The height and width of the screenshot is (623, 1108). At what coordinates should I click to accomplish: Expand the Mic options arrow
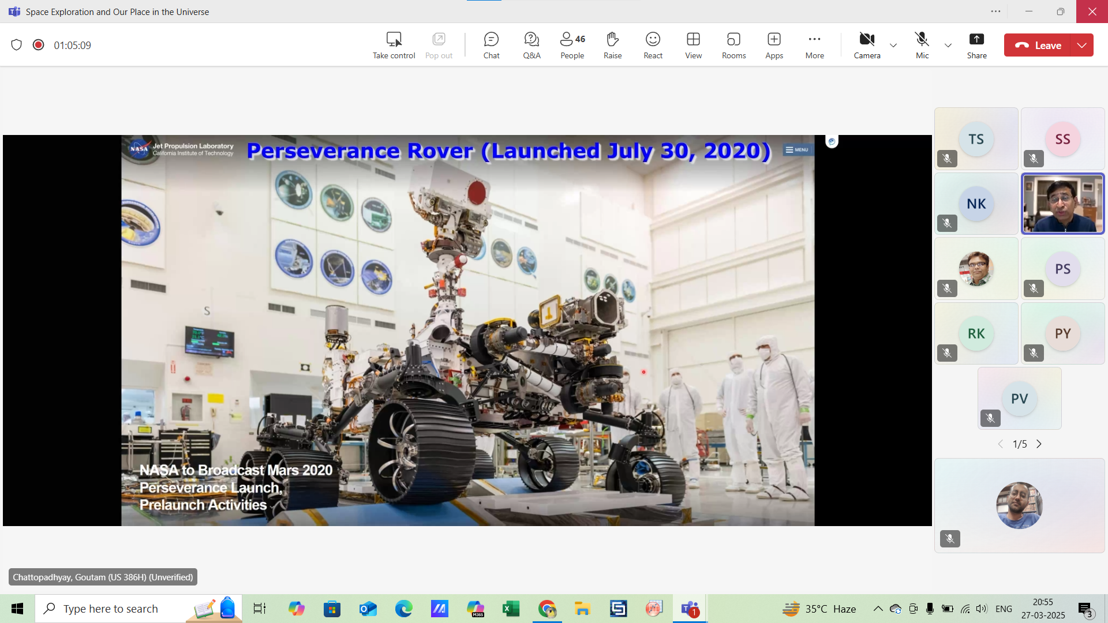click(x=948, y=45)
